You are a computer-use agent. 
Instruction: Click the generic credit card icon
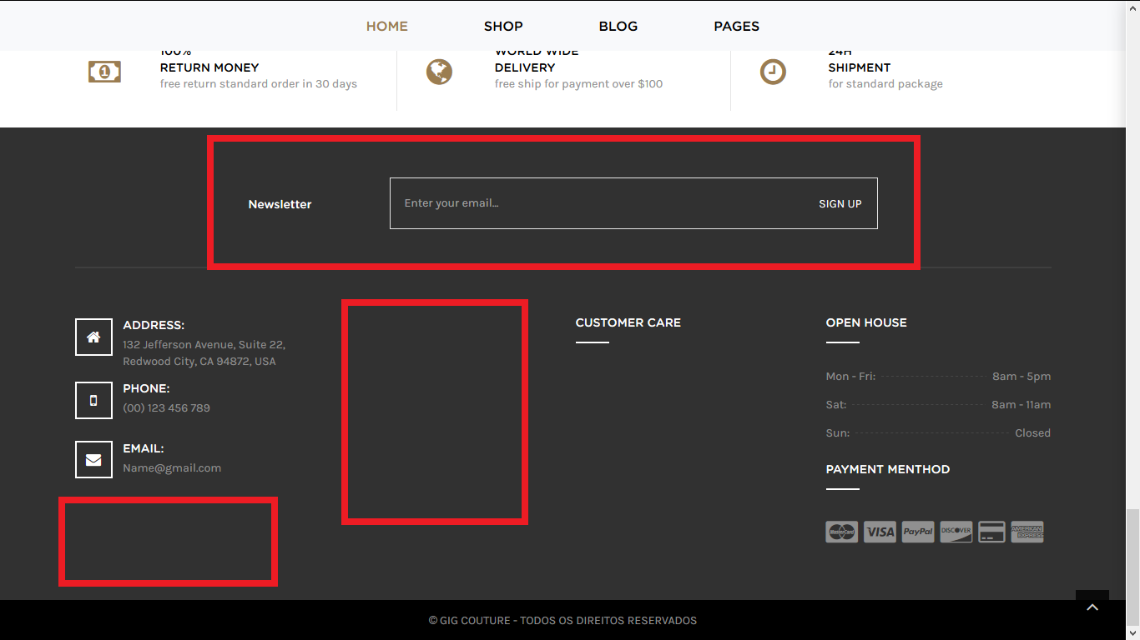click(991, 532)
